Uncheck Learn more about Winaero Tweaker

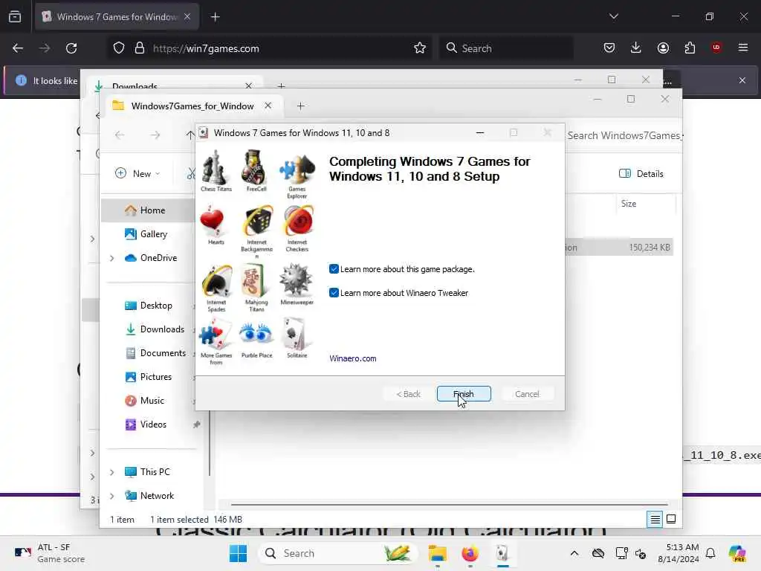[x=334, y=293]
